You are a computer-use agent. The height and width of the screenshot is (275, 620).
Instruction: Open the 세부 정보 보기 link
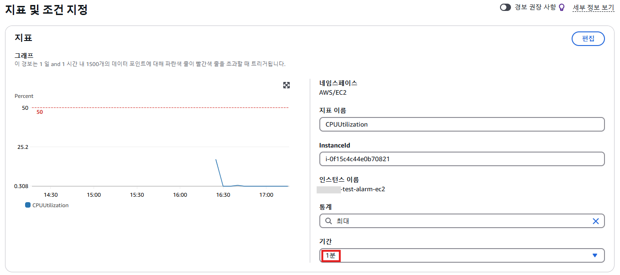point(593,7)
